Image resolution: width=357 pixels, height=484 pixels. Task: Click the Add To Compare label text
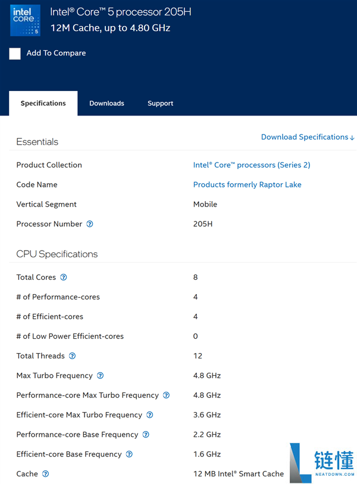pos(56,53)
